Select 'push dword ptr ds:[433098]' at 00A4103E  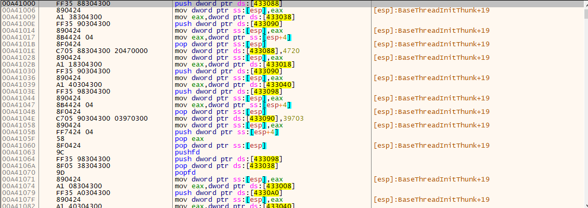(229, 91)
